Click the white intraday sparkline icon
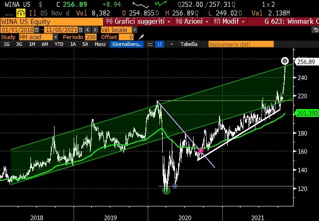 click(140, 4)
